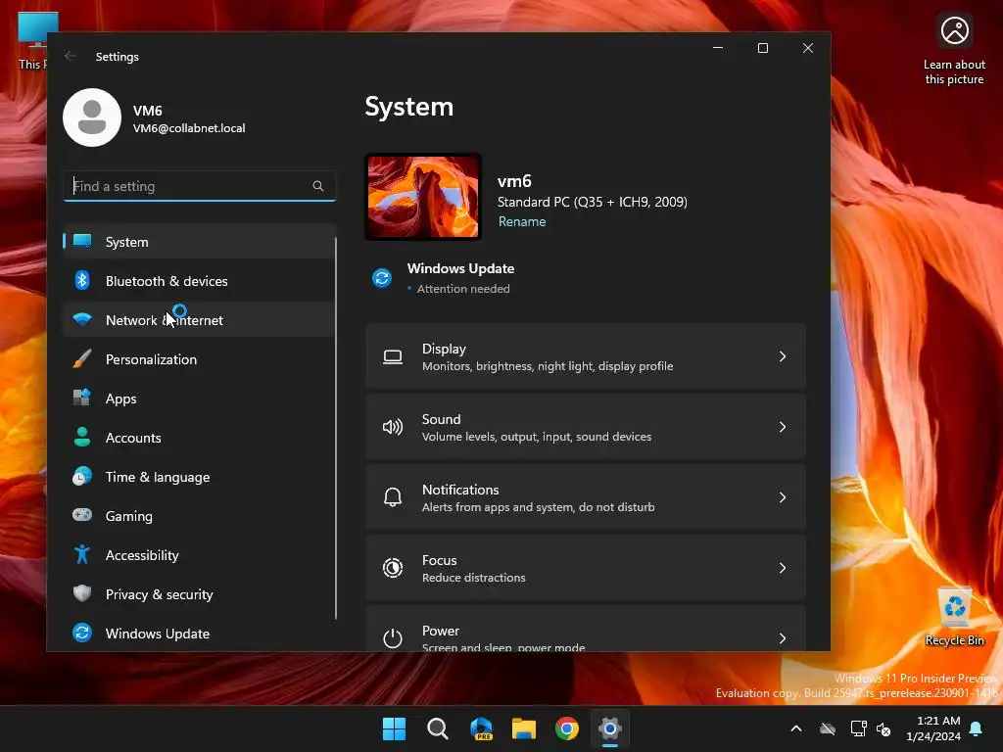1003x752 pixels.
Task: Open Time & language settings
Action: click(199, 477)
